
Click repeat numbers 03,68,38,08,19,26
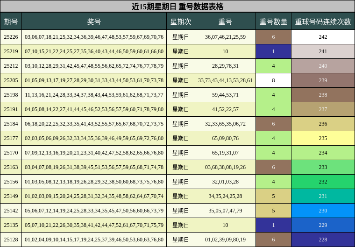[225, 167]
